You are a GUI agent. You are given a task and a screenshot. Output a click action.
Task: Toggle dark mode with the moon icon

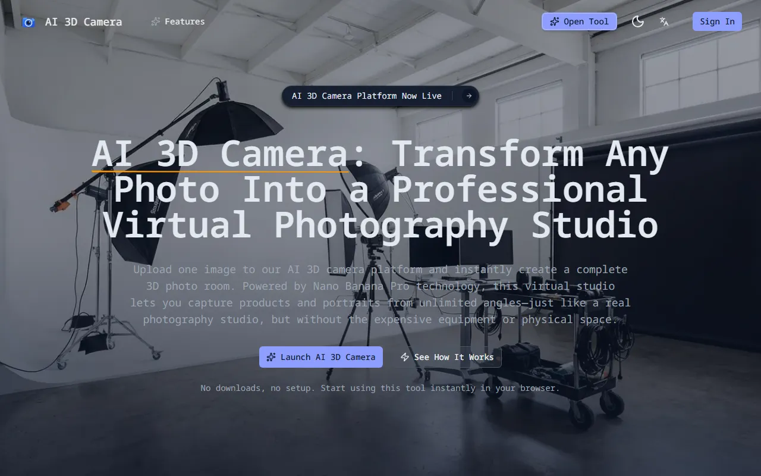[638, 21]
